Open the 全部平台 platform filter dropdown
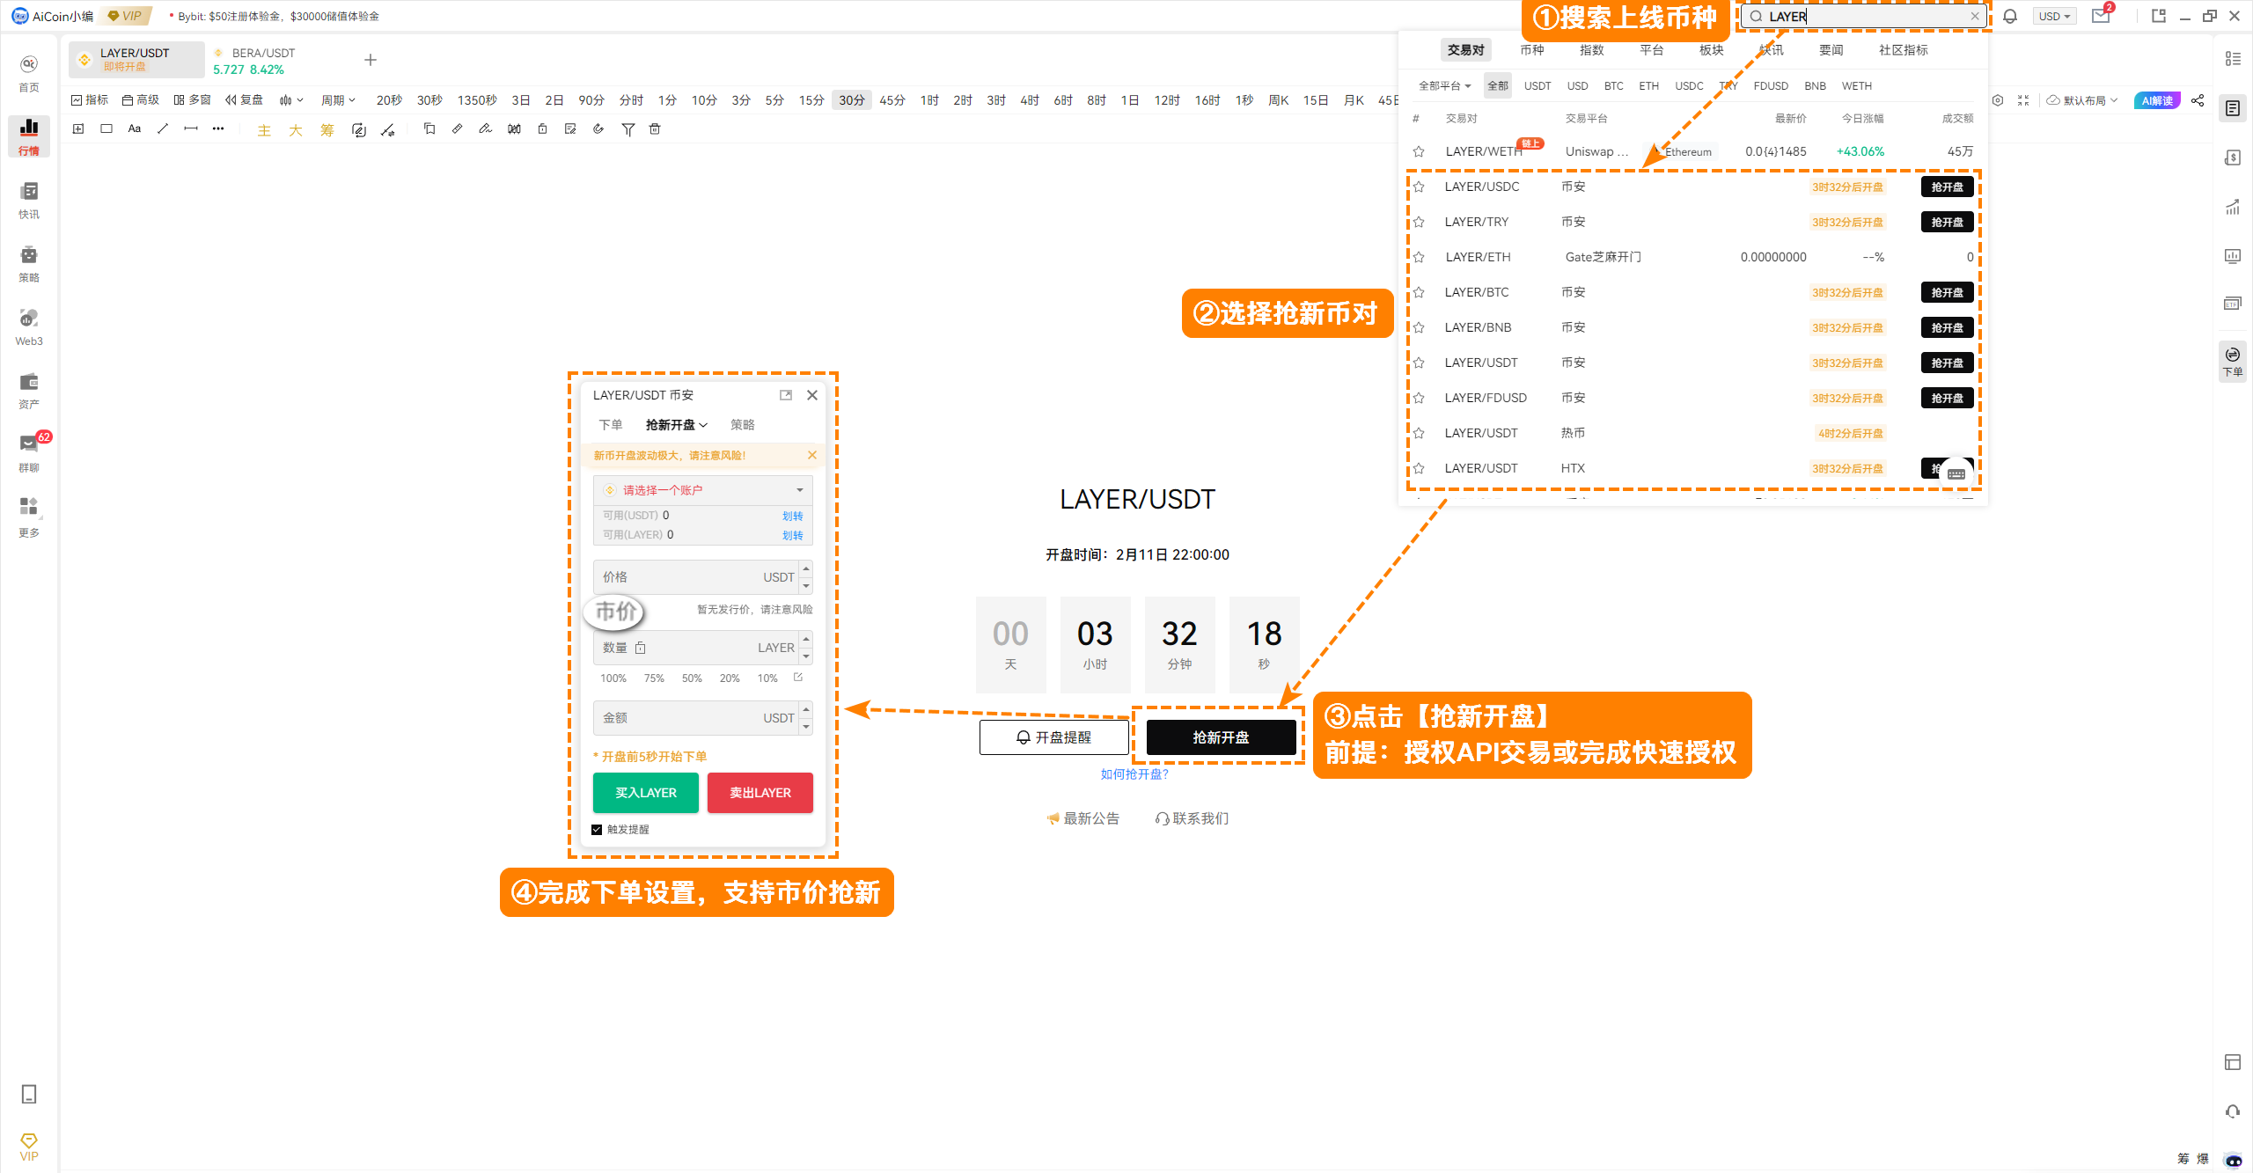2253x1173 pixels. point(1444,85)
